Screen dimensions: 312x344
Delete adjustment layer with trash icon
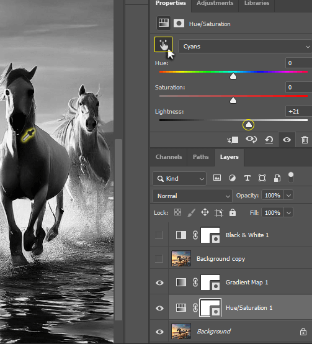pyautogui.click(x=305, y=140)
